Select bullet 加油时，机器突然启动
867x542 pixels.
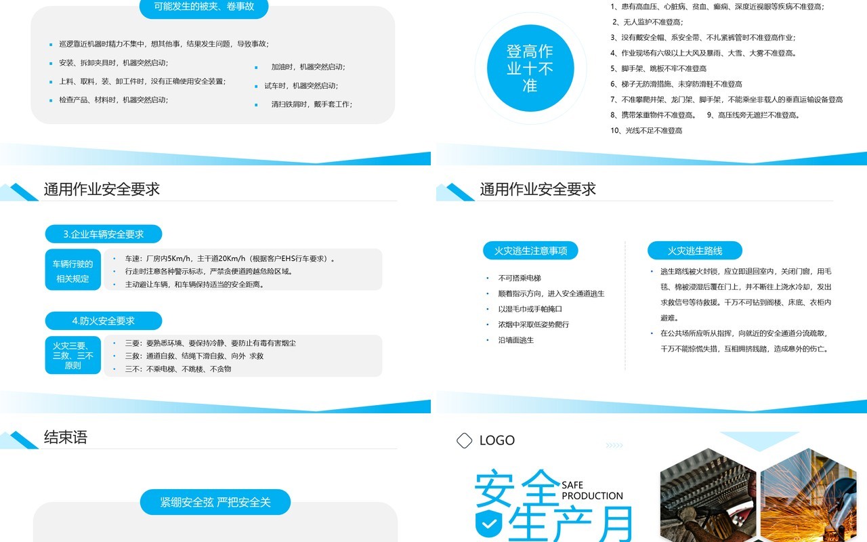point(308,67)
